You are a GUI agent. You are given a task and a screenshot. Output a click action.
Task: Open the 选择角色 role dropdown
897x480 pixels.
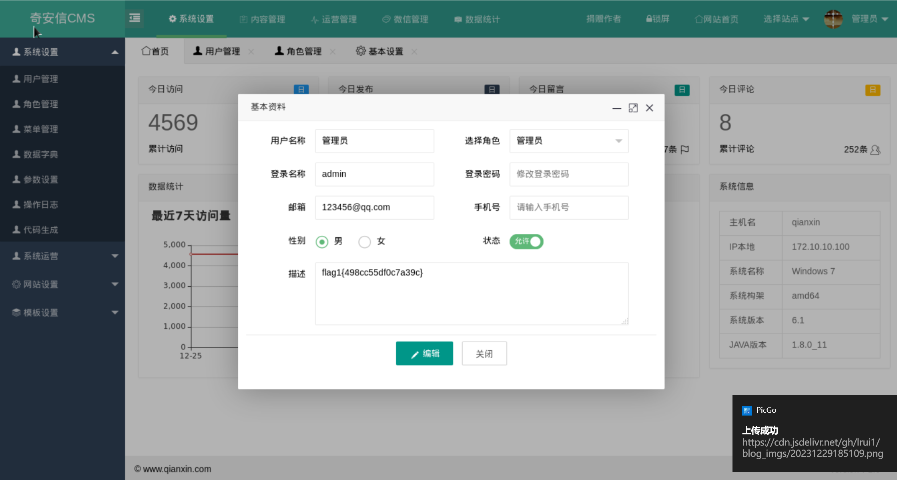pyautogui.click(x=569, y=141)
